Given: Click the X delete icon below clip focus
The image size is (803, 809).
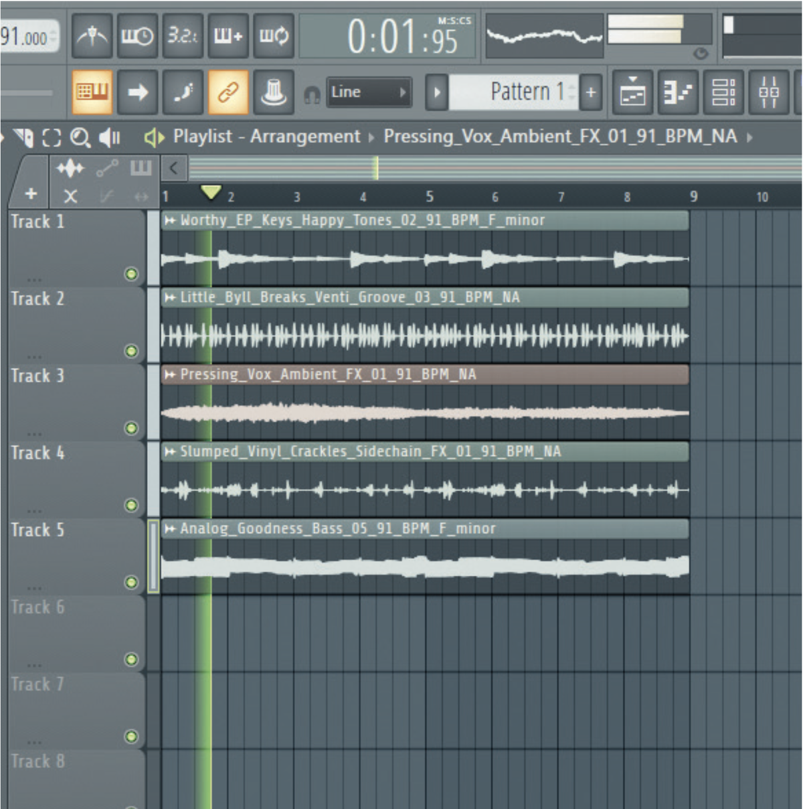Looking at the screenshot, I should pos(70,196).
